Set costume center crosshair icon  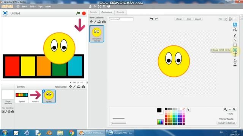click(235, 19)
